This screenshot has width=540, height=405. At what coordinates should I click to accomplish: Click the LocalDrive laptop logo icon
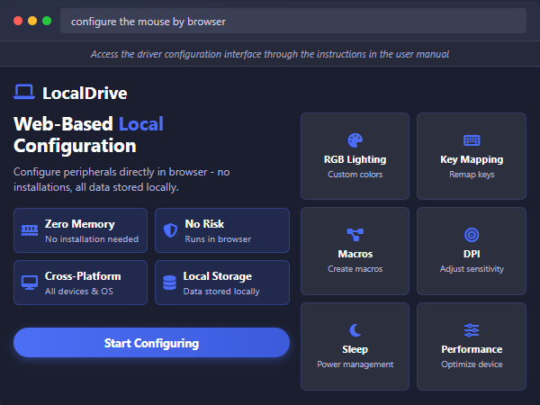coord(24,92)
